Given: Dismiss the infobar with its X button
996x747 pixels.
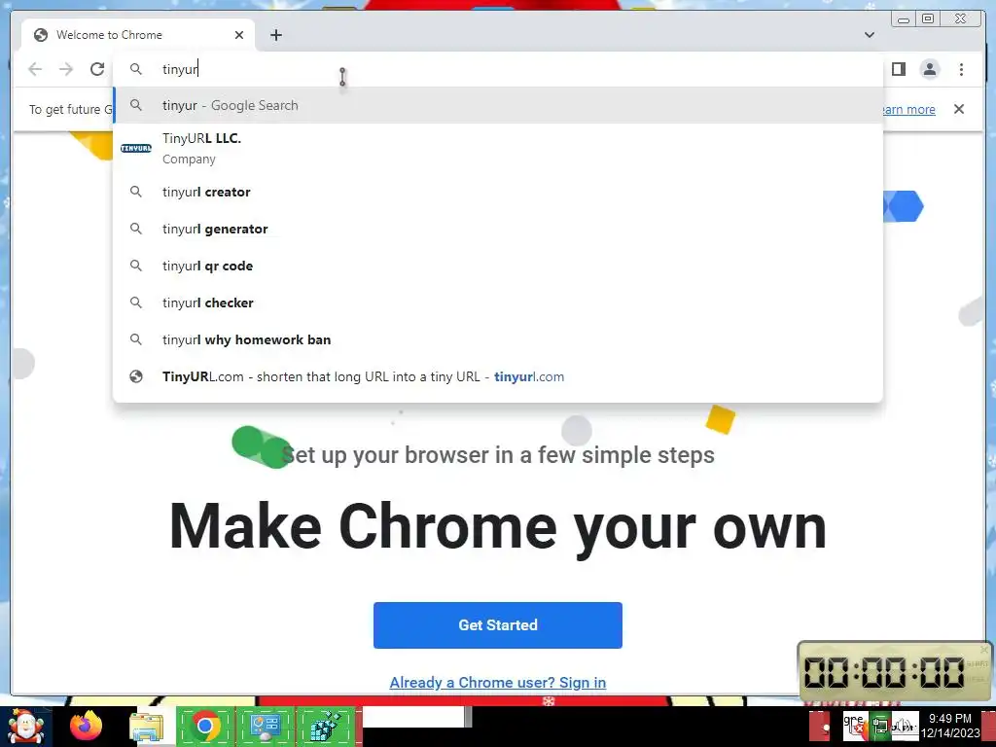Looking at the screenshot, I should point(958,109).
